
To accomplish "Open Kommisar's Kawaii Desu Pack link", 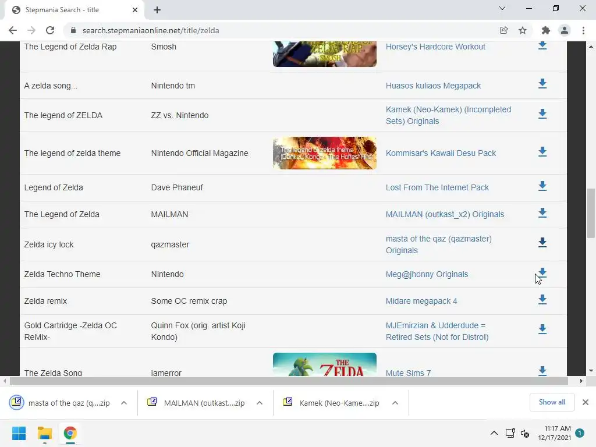I will click(441, 153).
